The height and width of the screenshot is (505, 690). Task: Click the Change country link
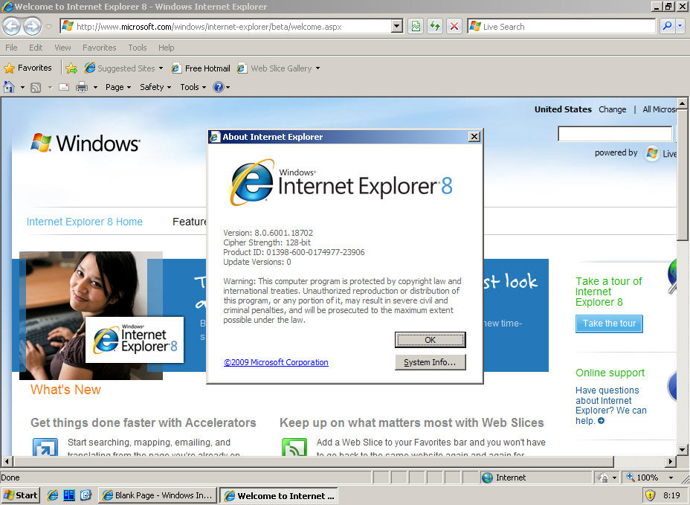pos(612,109)
